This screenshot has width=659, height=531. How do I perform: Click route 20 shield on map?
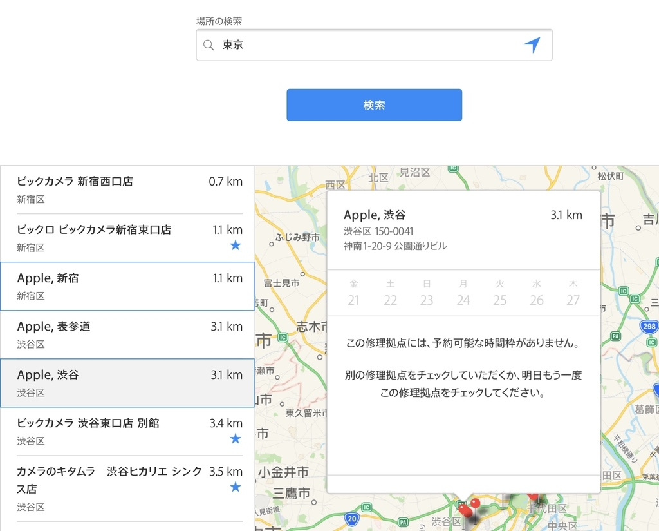(x=352, y=519)
